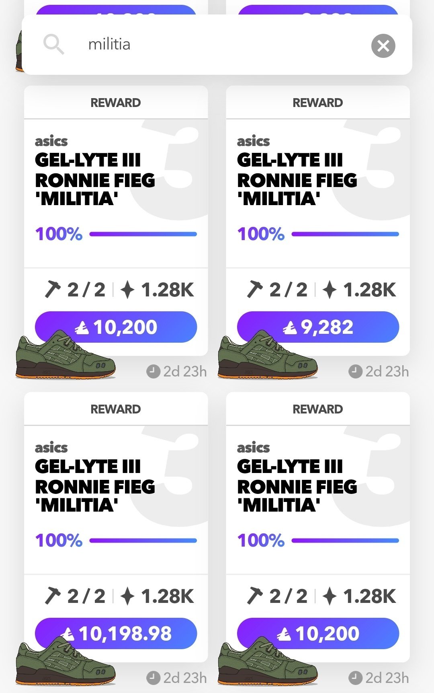Click the magnifying glass search icon
This screenshot has width=434, height=693.
click(x=54, y=45)
